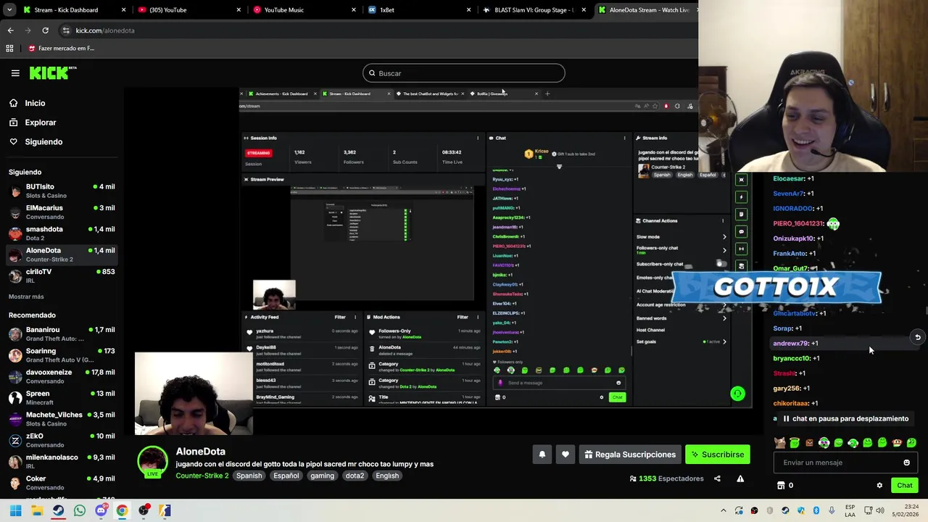This screenshot has height=522, width=928.
Task: Click the green support headset icon in stream
Action: click(x=737, y=394)
